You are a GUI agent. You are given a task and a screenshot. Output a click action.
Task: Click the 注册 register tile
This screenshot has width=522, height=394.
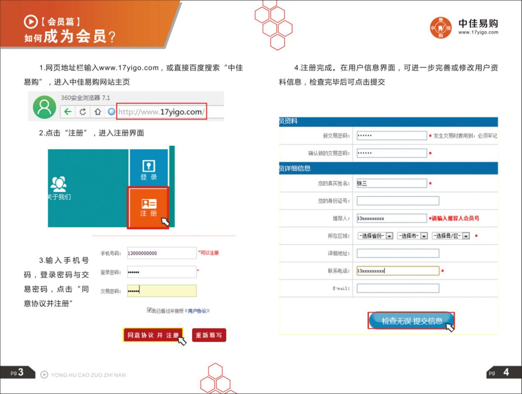tap(148, 208)
